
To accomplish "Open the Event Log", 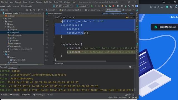I will pyautogui.click(x=130, y=95).
